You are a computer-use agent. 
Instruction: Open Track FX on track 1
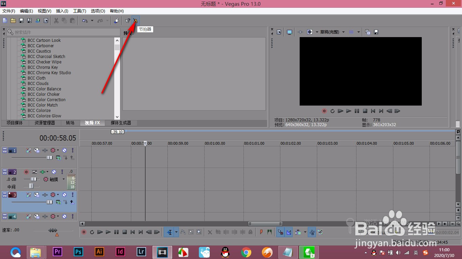coord(45,150)
